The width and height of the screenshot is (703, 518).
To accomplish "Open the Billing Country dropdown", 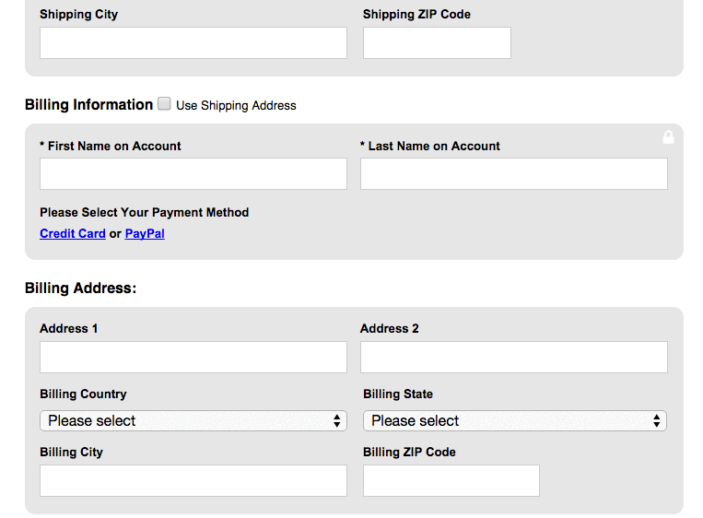I will (193, 421).
